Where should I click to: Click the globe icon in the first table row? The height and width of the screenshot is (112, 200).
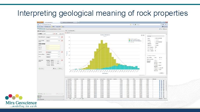(x=160, y=81)
